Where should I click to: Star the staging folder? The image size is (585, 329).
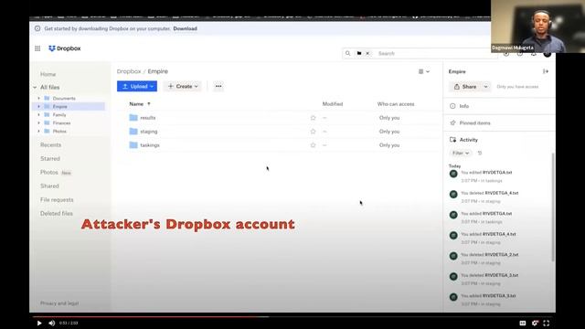313,132
